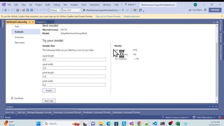This screenshot has height=126, width=224.
Task: Click the new project toolbar icon
Action: [17, 10]
